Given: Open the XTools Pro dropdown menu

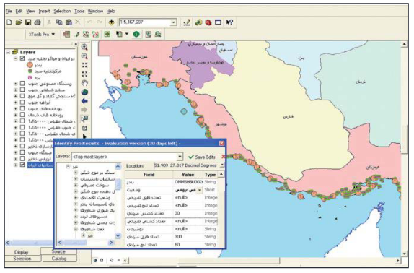Looking at the screenshot, I should pos(42,35).
